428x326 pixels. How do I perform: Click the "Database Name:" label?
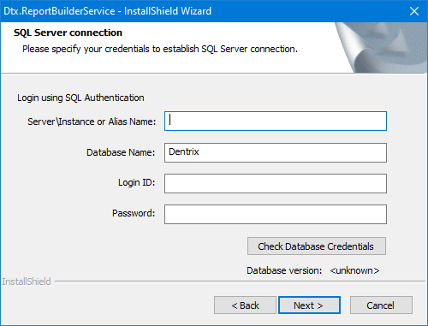point(121,152)
